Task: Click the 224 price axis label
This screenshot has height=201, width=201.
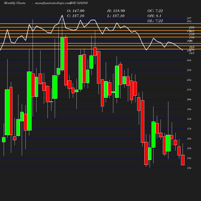Action: [x=189, y=80]
